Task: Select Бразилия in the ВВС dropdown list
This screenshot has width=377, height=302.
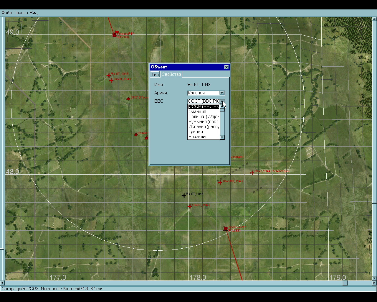Action: point(198,137)
